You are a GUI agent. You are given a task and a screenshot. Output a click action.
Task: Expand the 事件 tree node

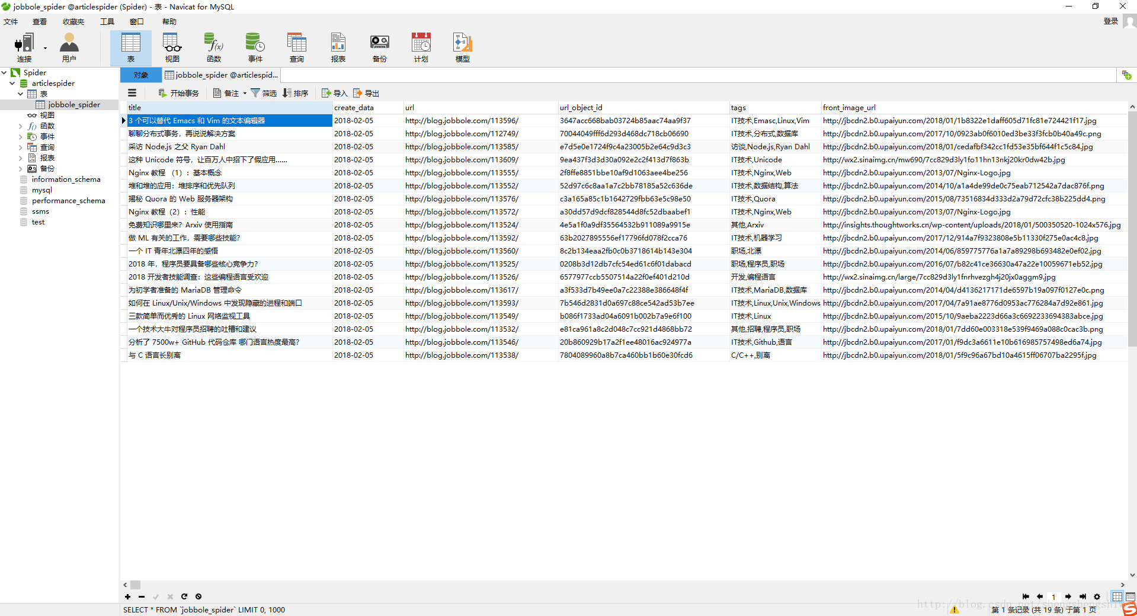[x=20, y=137]
